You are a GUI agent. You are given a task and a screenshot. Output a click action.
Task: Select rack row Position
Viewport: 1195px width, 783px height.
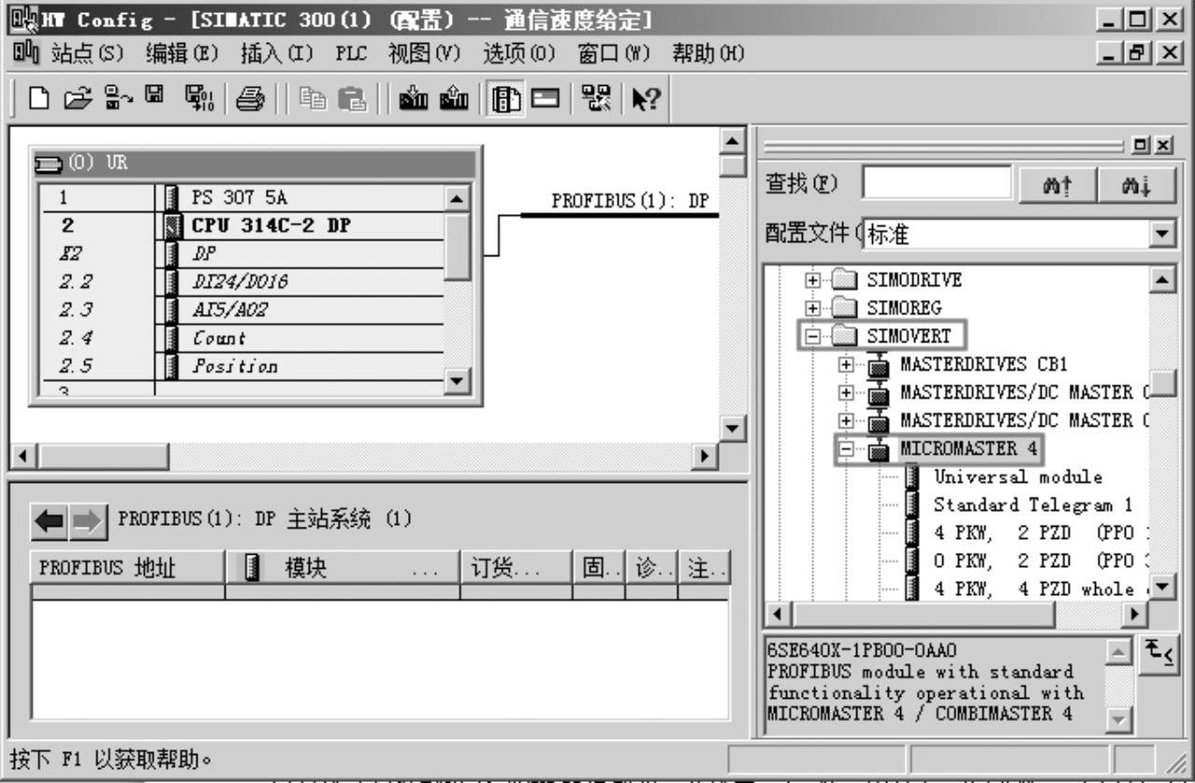click(x=241, y=366)
